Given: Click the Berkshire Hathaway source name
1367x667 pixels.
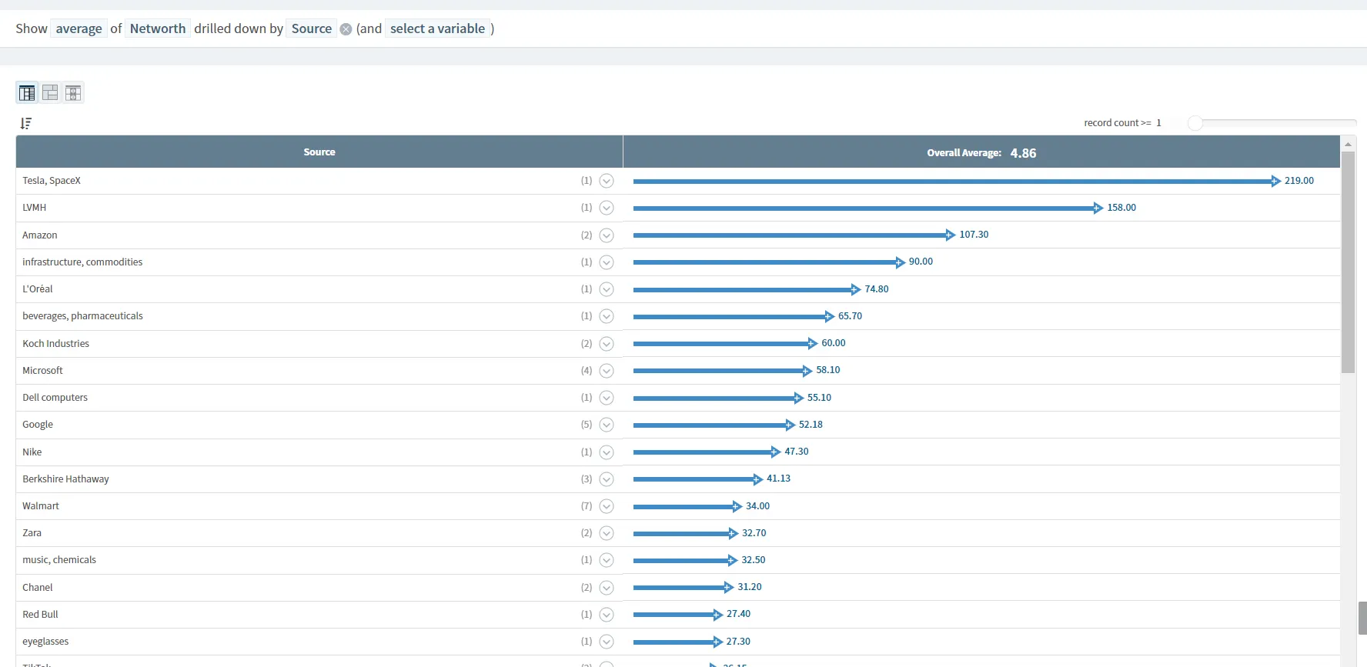Looking at the screenshot, I should coord(66,479).
